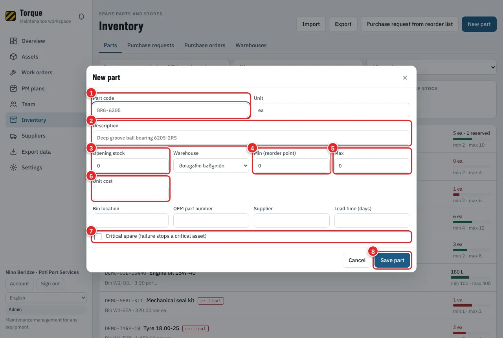
Task: Click the Export button
Action: click(343, 24)
